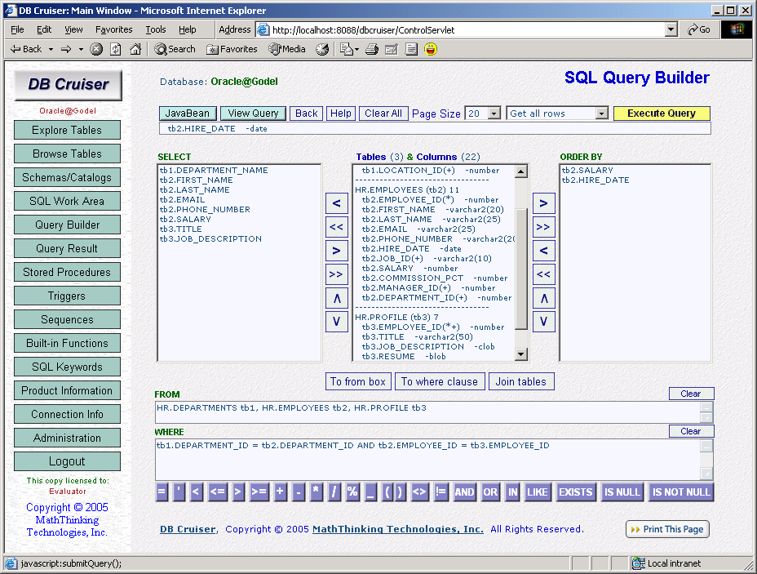This screenshot has height=574, width=757.
Task: Click the Tables list scrollbar down arrow
Action: [521, 354]
